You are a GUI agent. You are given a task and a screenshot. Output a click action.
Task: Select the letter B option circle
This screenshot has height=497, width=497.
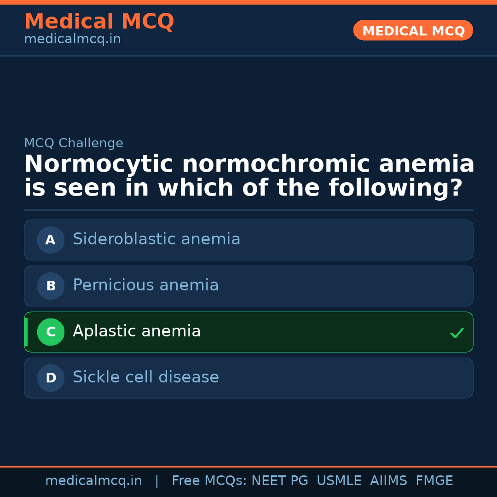[51, 286]
